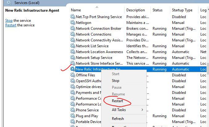This screenshot has height=127, width=209.
Task: Click the All Tasks submenu arrow
Action: pyautogui.click(x=142, y=110)
